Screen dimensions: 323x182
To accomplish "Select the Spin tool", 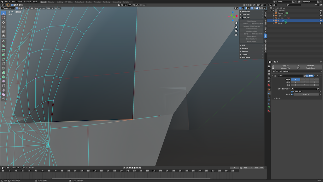I will click(3, 77).
